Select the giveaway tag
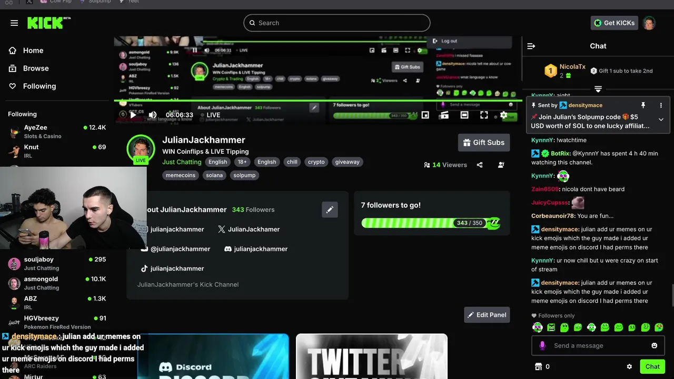Screen dimensions: 674x379 point(348,162)
